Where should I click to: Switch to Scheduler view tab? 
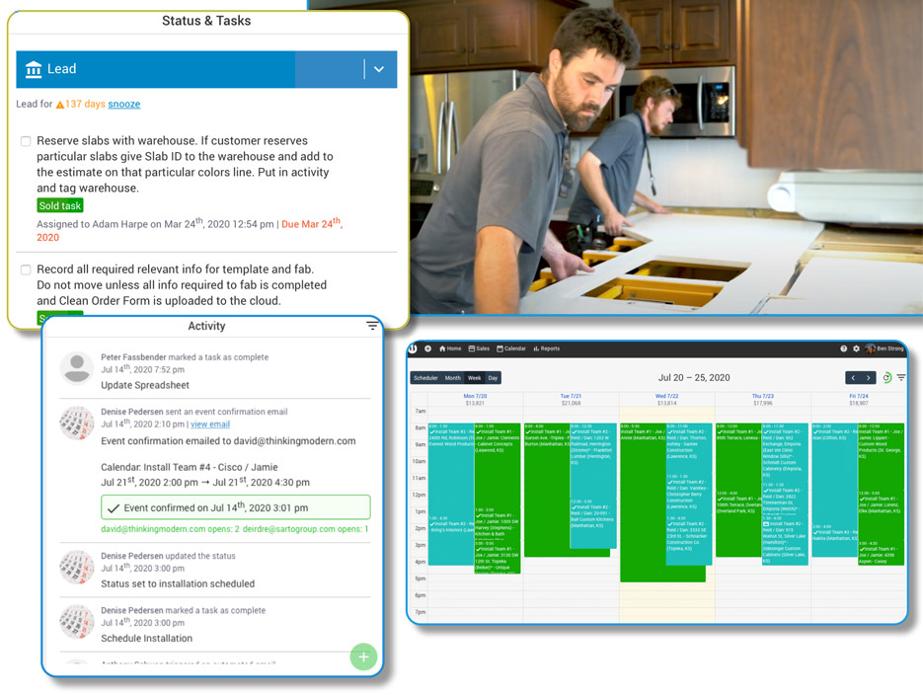point(425,378)
